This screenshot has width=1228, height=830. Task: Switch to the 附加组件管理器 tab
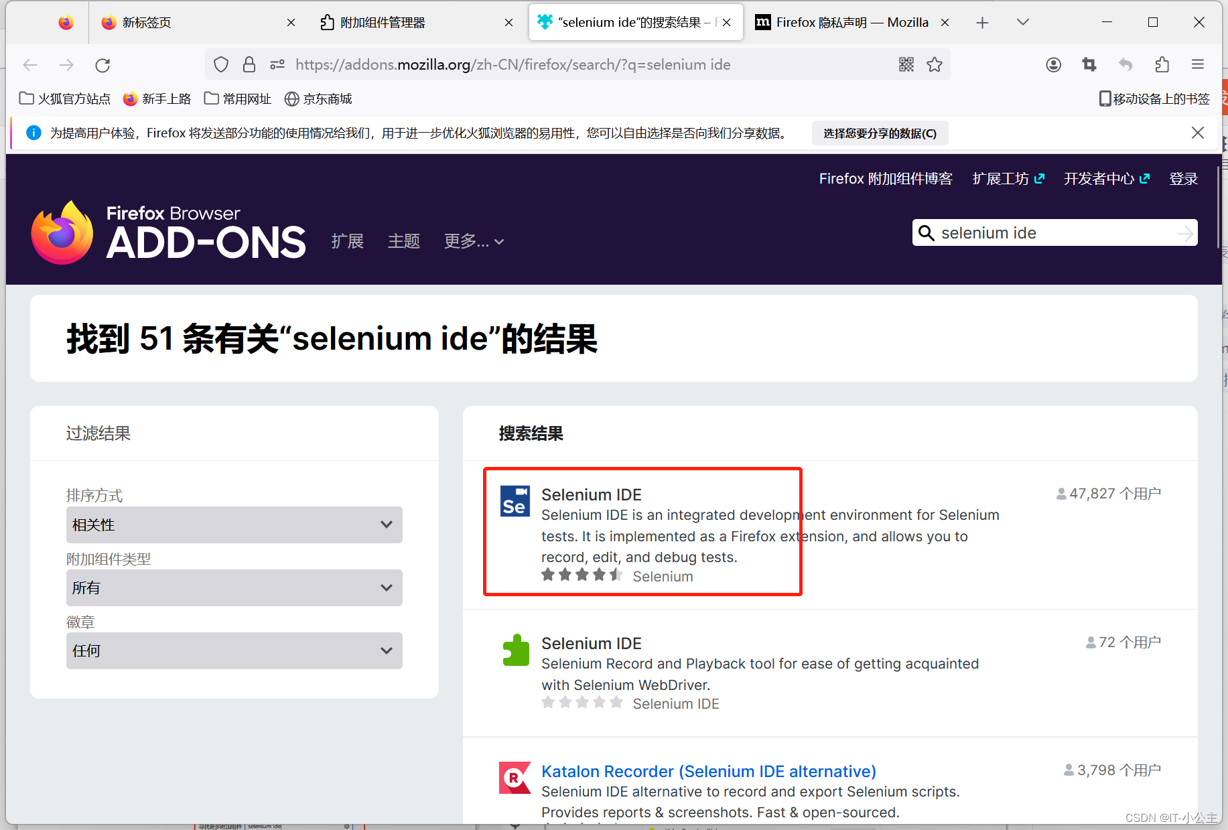point(402,21)
